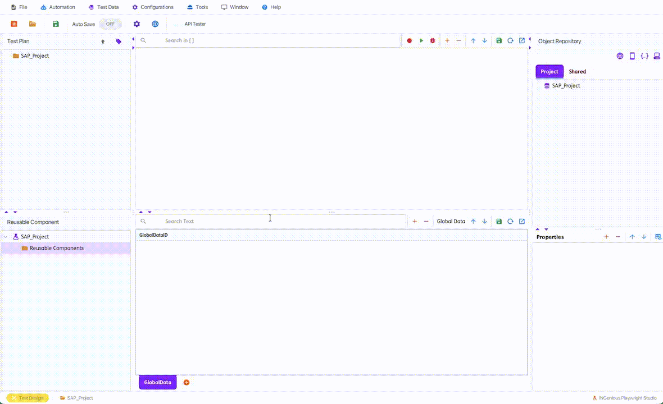Image resolution: width=663 pixels, height=404 pixels.
Task: Open the Window menu
Action: pyautogui.click(x=235, y=7)
